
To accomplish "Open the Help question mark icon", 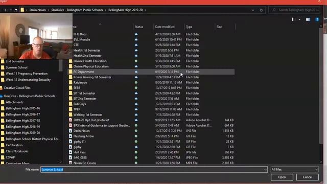I will coord(317,19).
